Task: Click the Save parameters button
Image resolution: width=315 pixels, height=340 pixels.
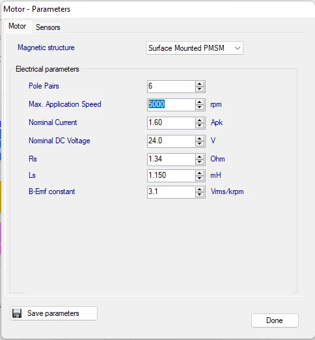Action: [x=53, y=313]
